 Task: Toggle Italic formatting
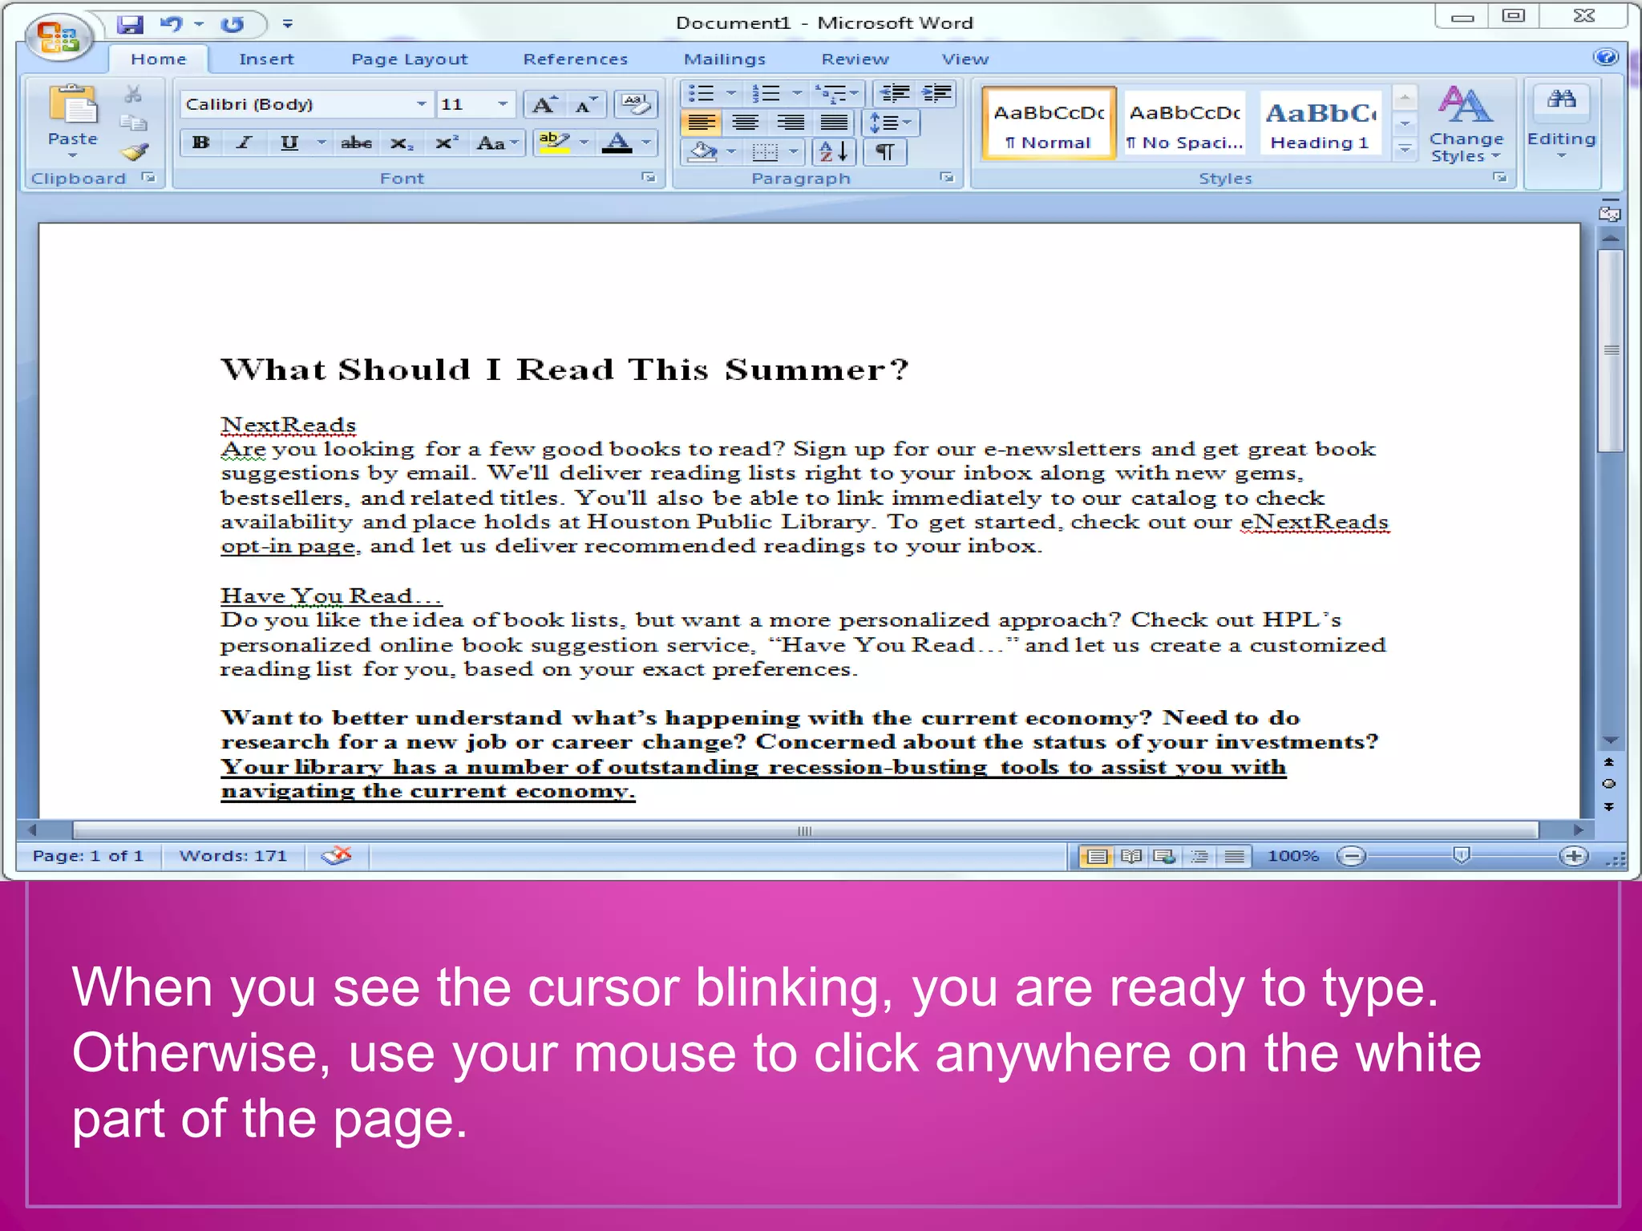[245, 143]
